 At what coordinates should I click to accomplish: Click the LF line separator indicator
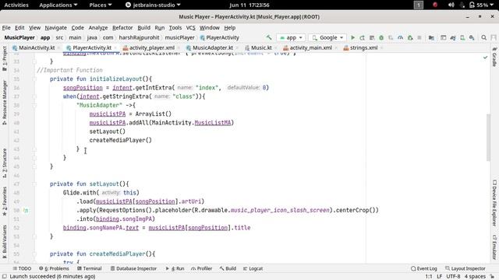(439, 277)
